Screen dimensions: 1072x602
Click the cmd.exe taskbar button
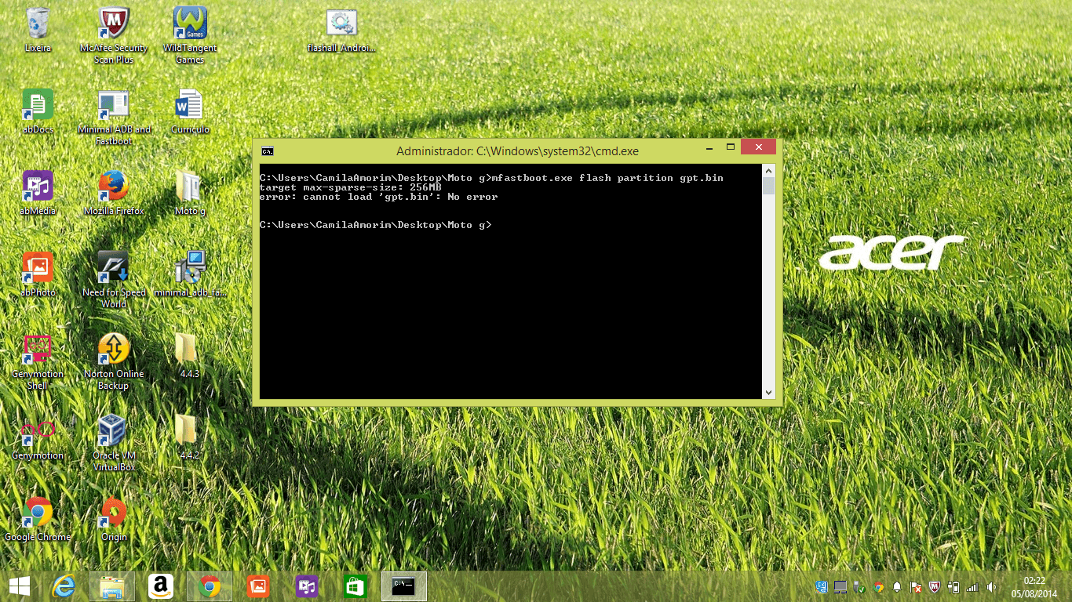coord(404,586)
